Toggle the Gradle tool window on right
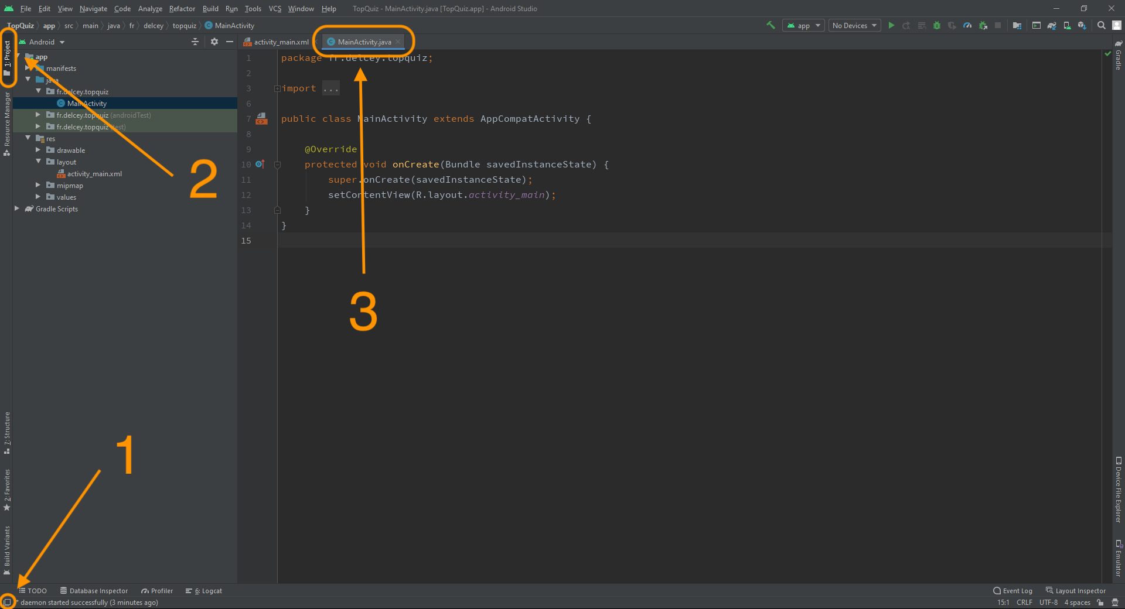 (x=1118, y=55)
